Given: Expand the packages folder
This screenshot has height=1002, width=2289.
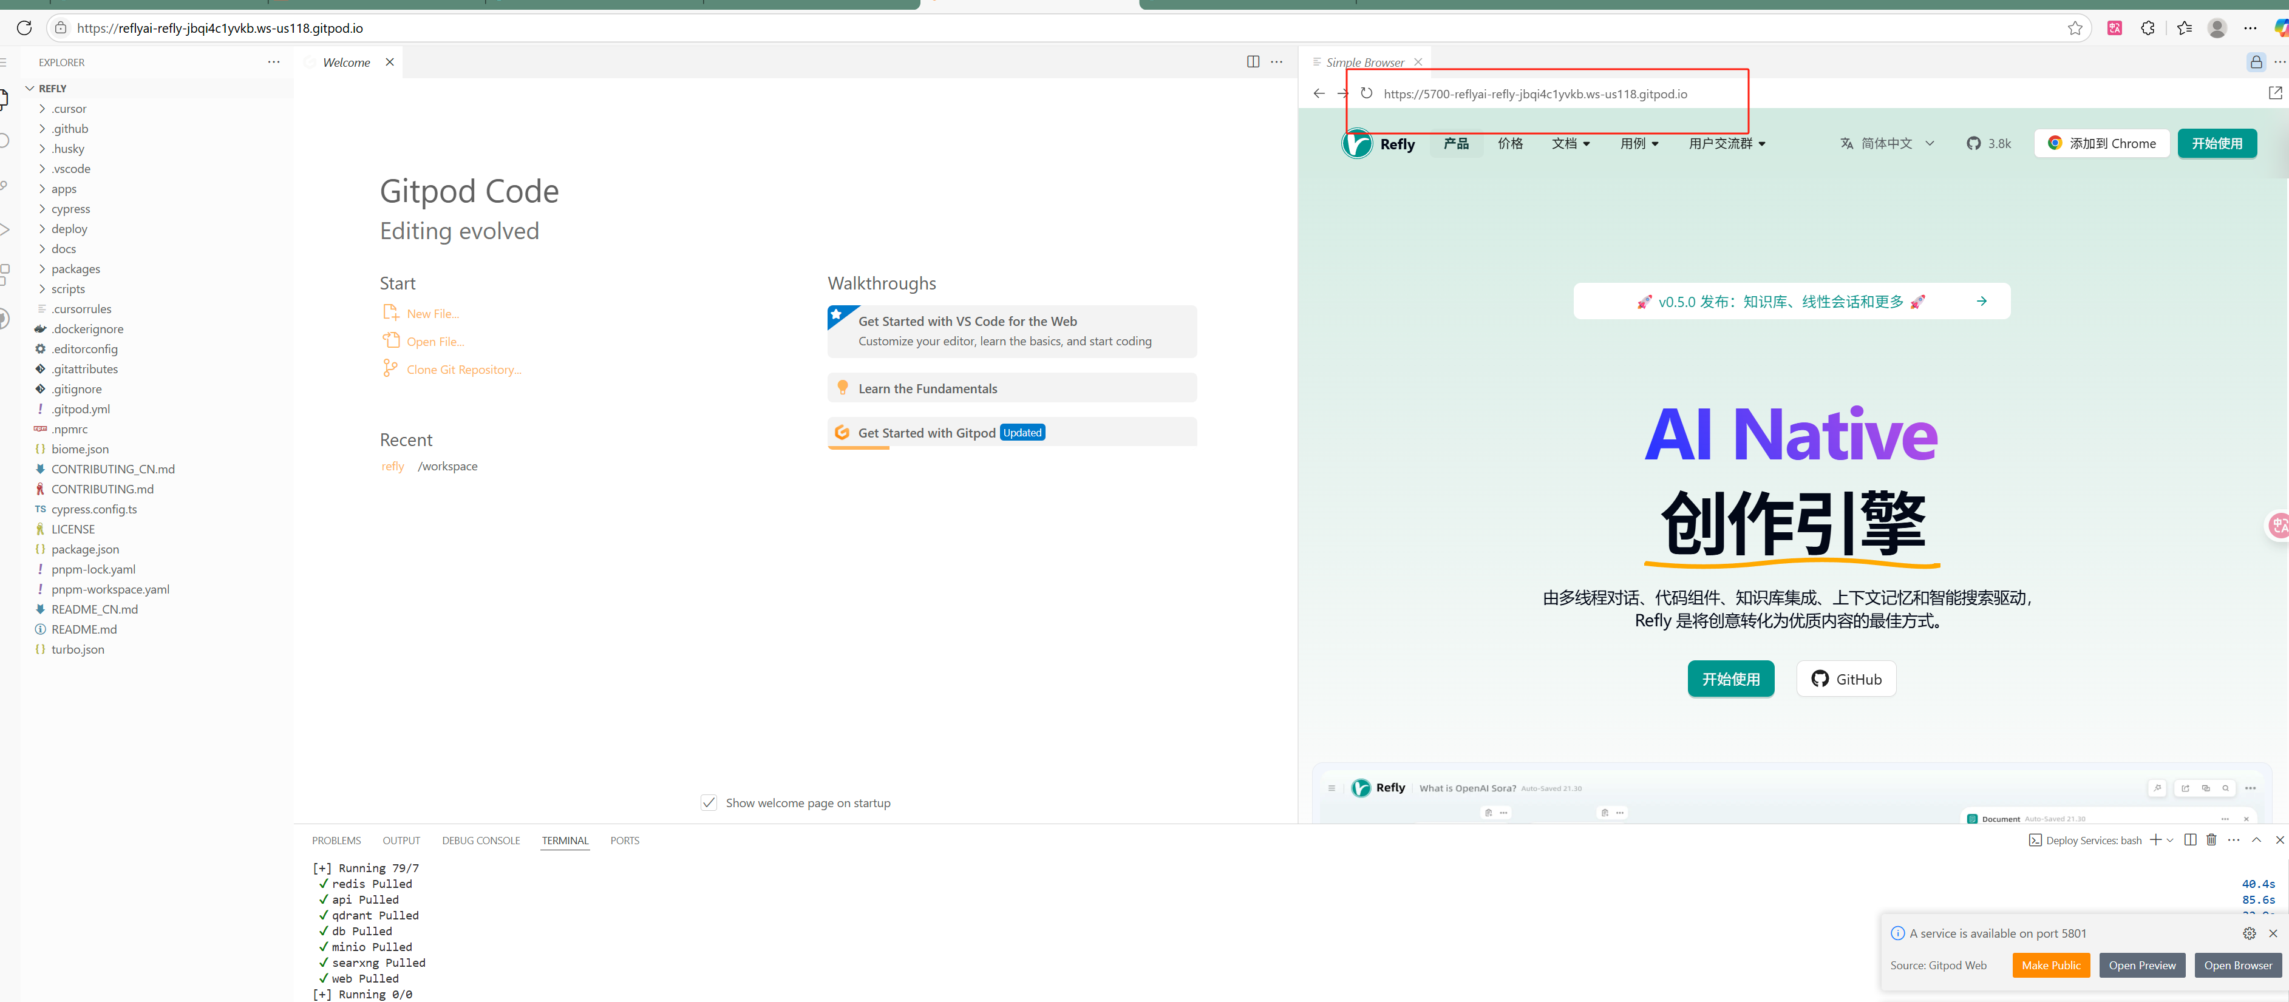Looking at the screenshot, I should pos(75,269).
